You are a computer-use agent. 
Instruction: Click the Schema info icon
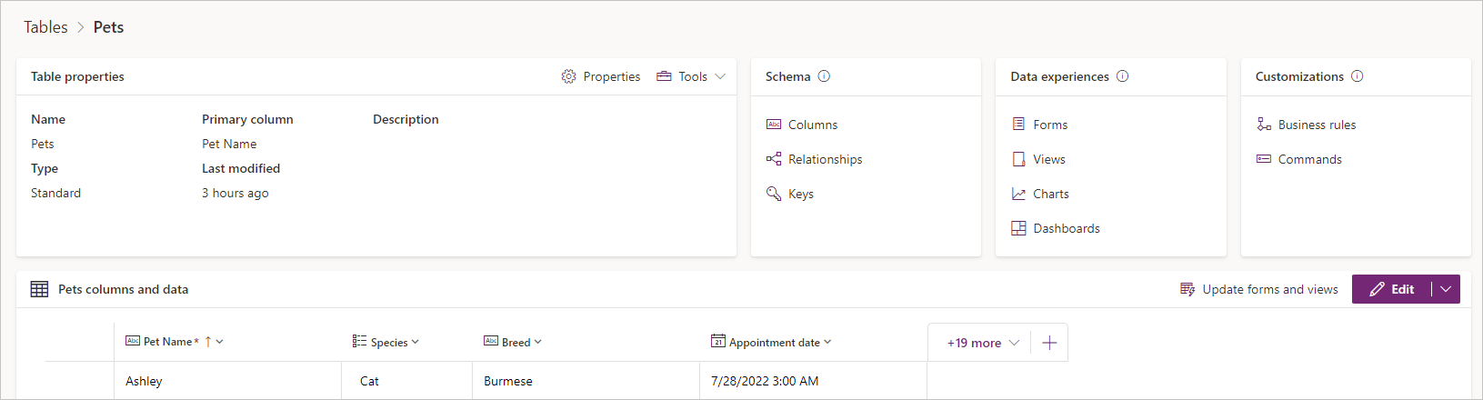point(824,76)
